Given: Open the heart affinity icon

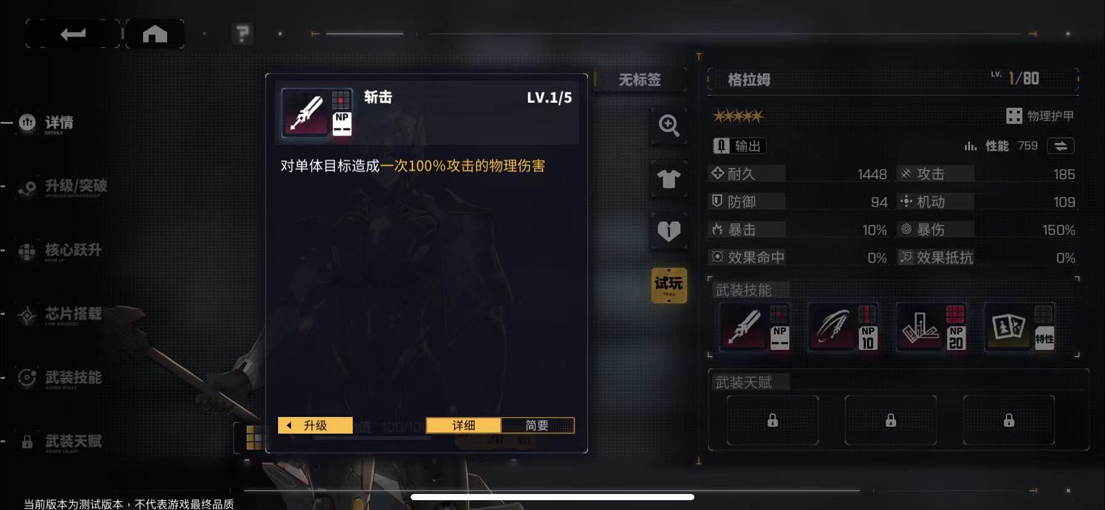Looking at the screenshot, I should click(669, 232).
